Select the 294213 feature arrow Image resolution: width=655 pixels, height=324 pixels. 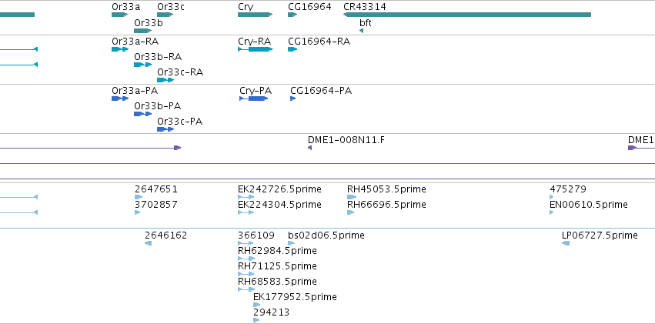point(256,320)
